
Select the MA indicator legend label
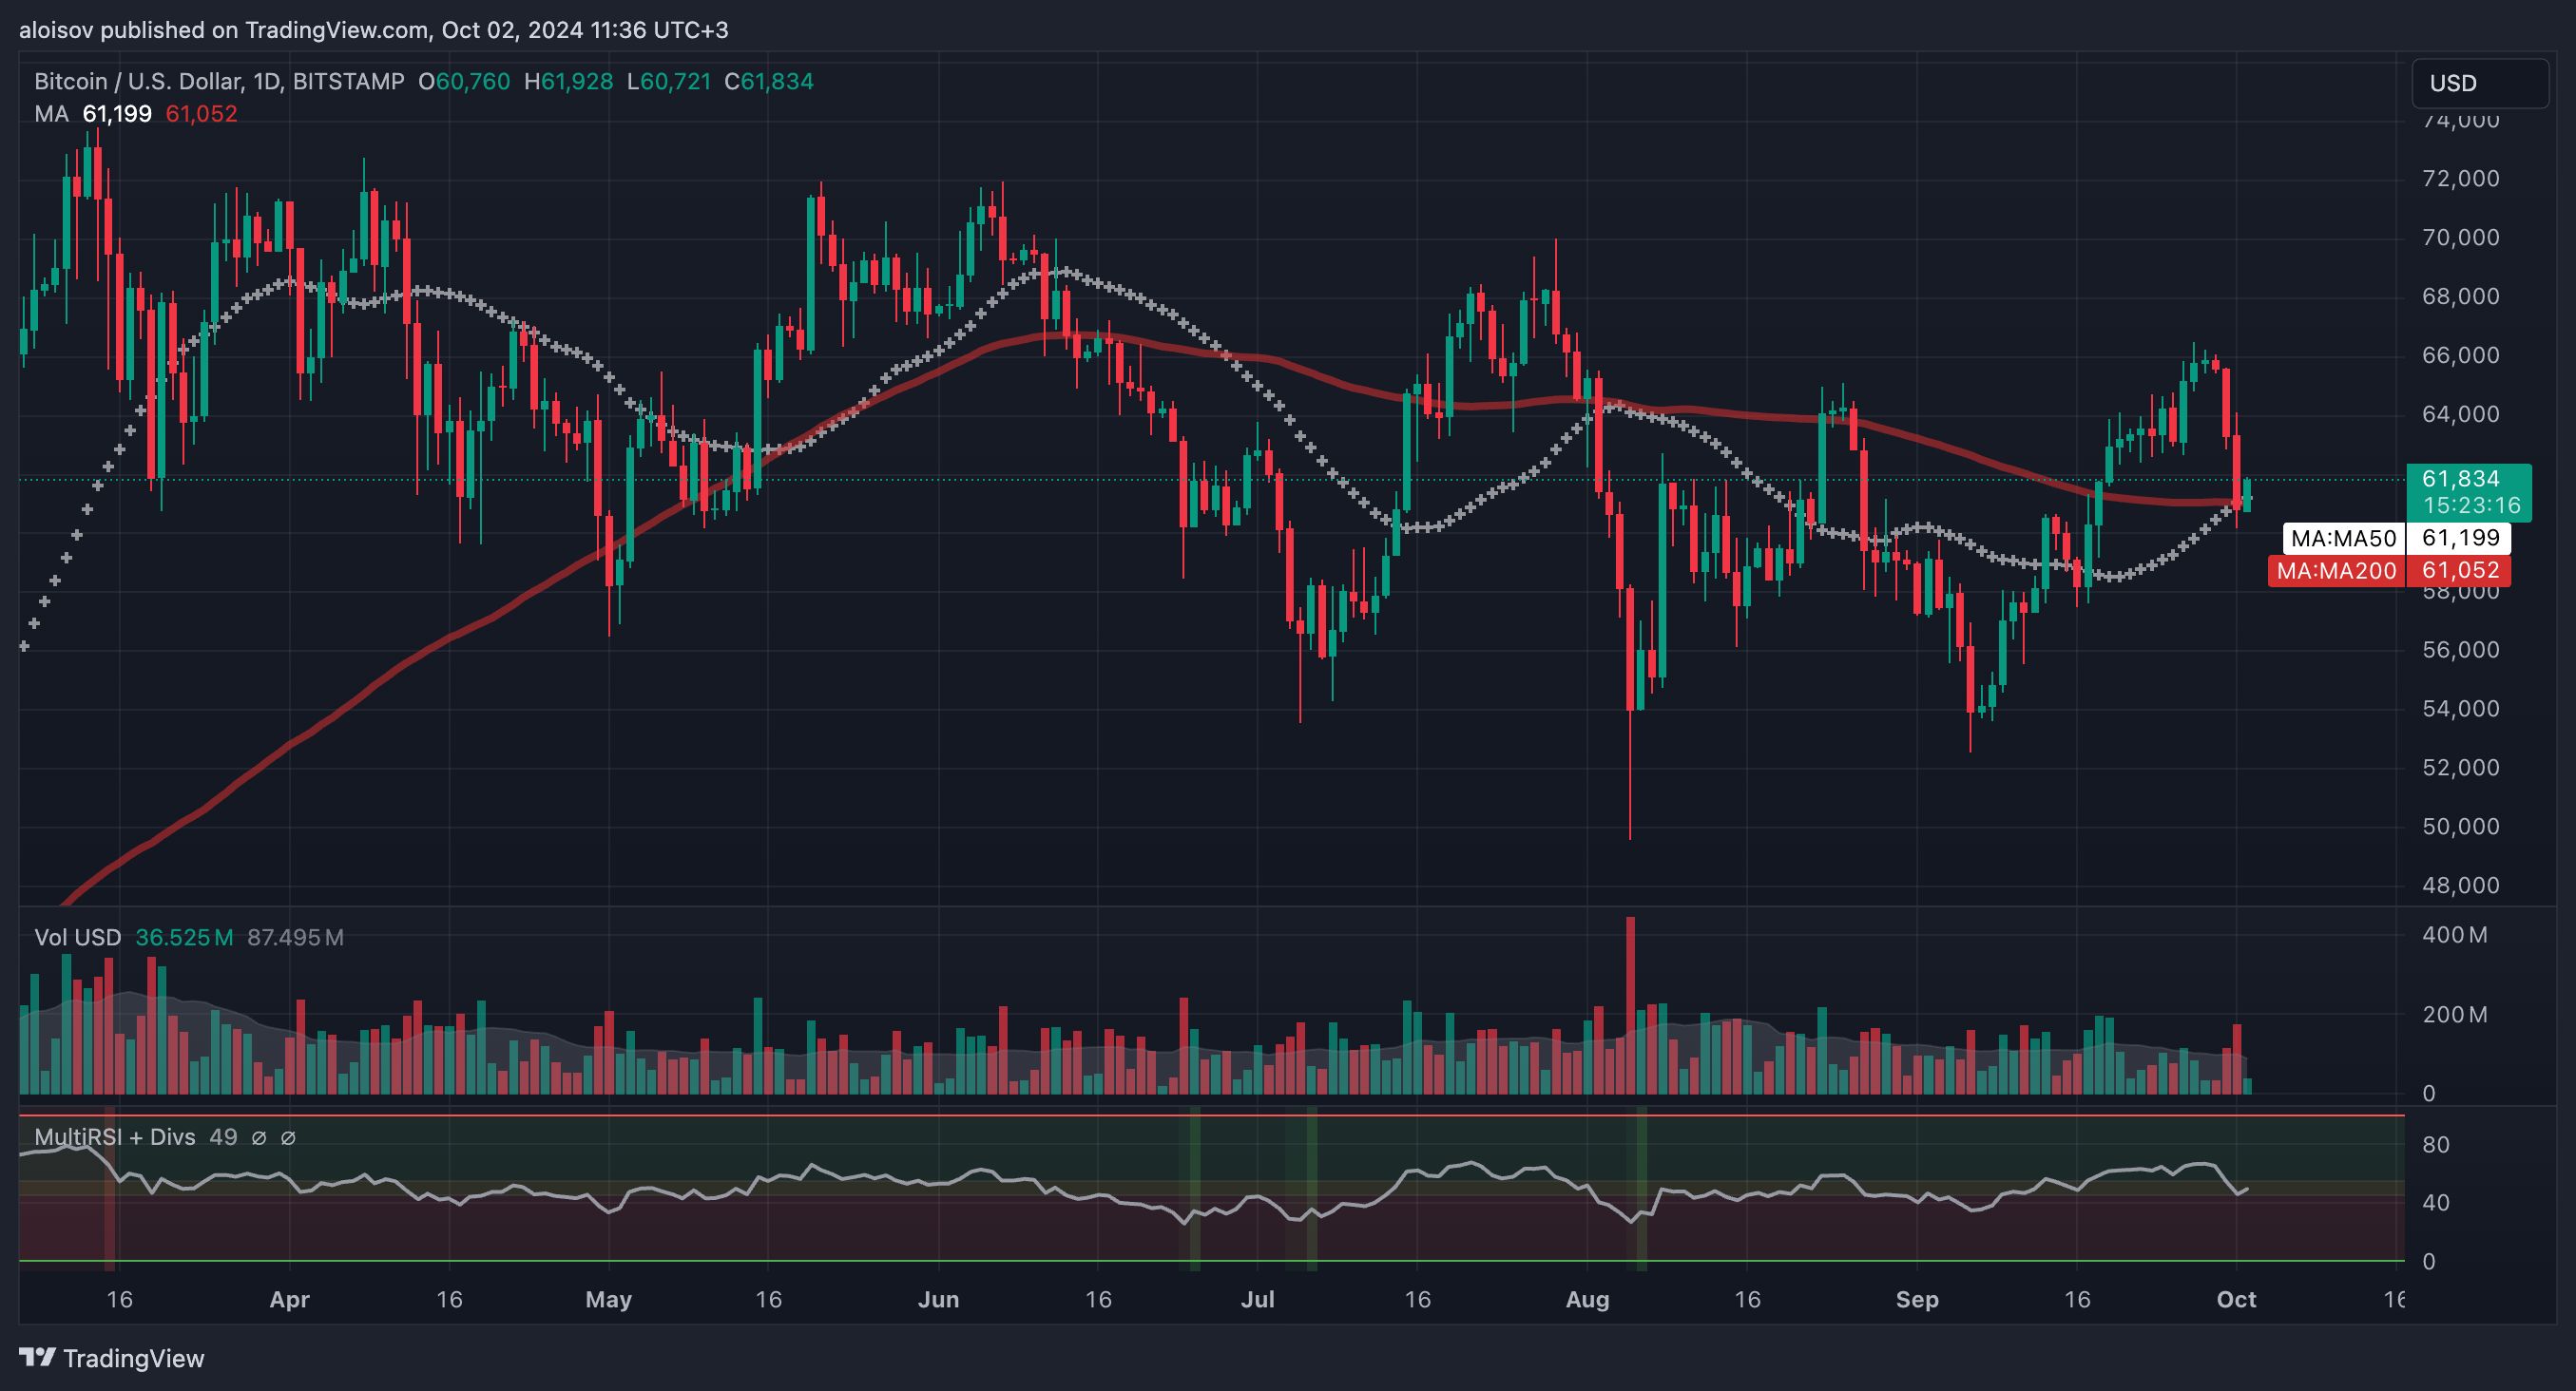(x=51, y=114)
